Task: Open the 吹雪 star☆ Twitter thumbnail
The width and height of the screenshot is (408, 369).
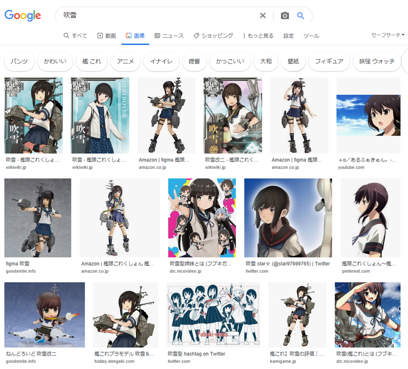Action: (288, 218)
